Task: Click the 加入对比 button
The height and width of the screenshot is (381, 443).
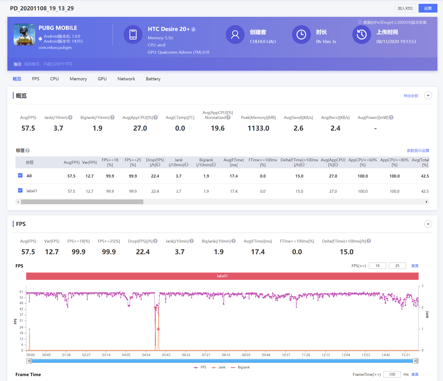Action: pyautogui.click(x=405, y=8)
